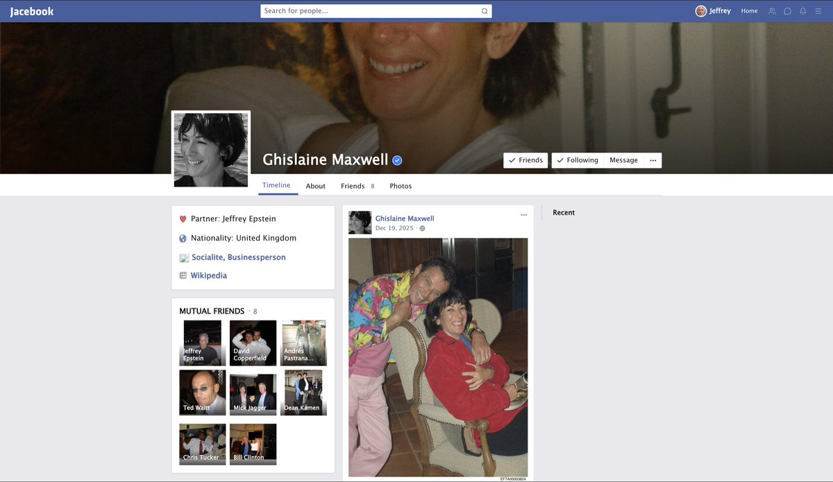Switch to the Timeline tab

[276, 185]
